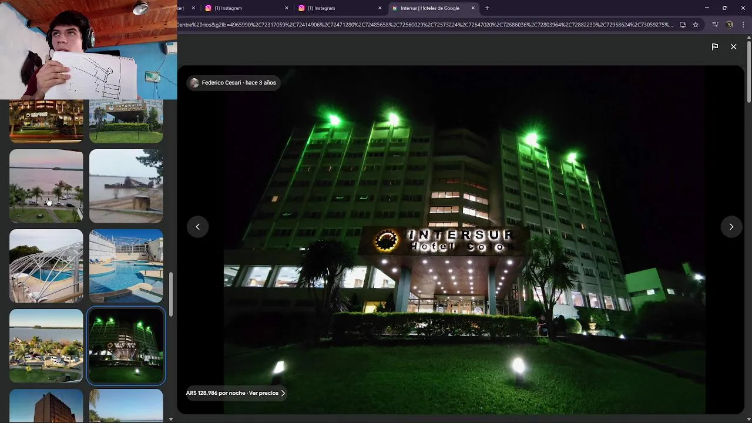Select the highlighted green-lit night hotel thumbnail
The height and width of the screenshot is (423, 752).
pyautogui.click(x=126, y=345)
